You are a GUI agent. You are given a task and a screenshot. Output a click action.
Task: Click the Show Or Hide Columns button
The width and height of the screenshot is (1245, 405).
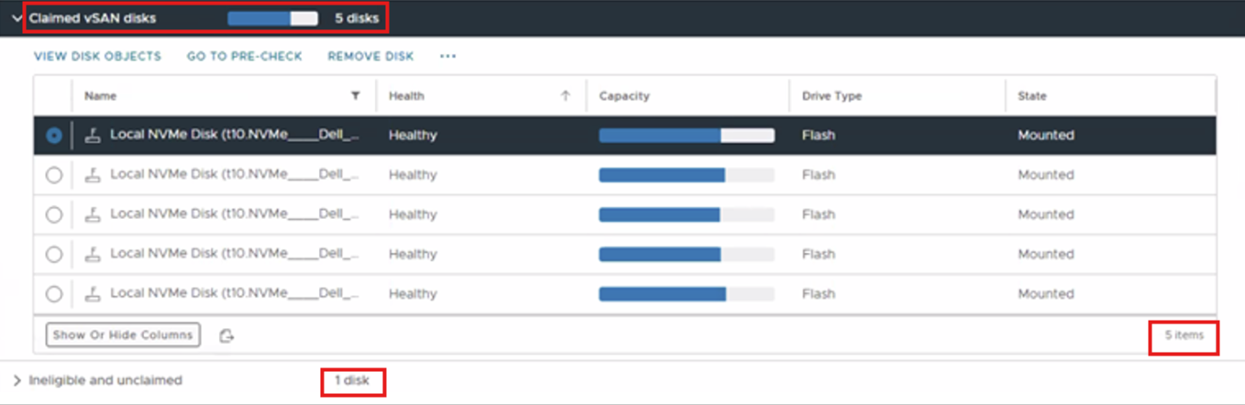pyautogui.click(x=123, y=335)
